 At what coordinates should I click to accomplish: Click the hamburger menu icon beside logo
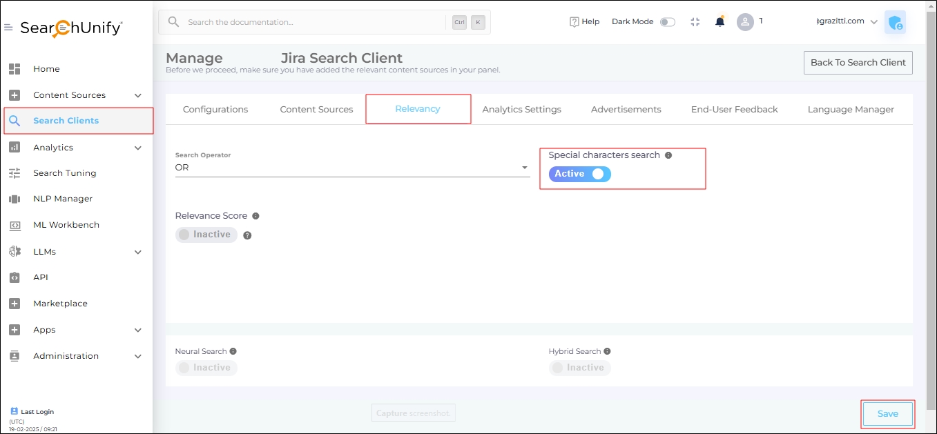tap(8, 28)
